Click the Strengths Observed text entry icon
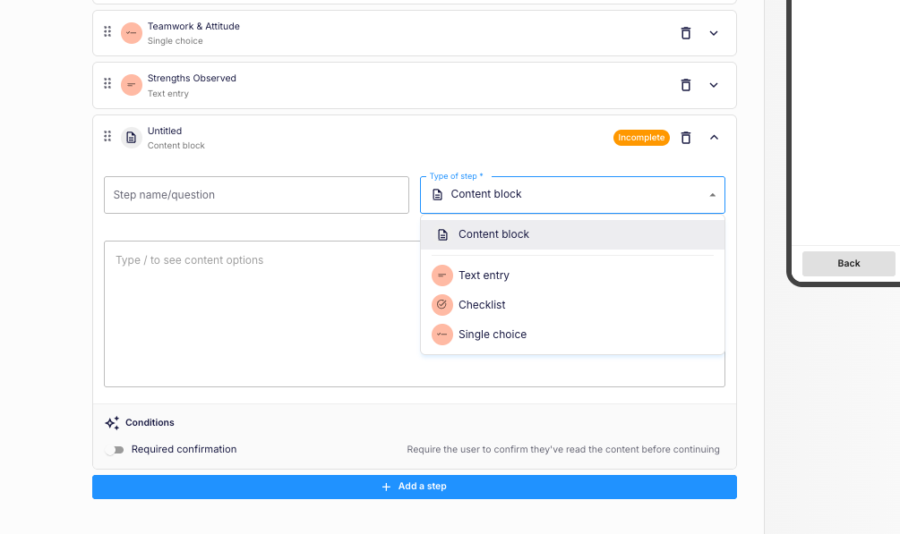 tap(132, 85)
